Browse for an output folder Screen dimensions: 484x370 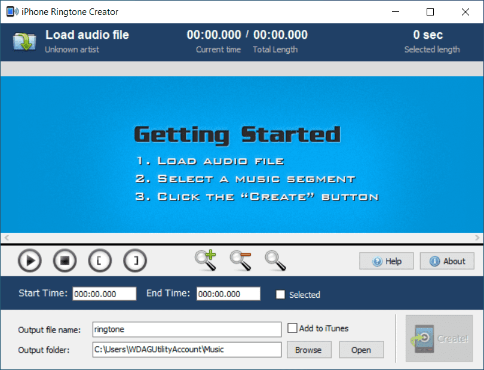tap(309, 350)
